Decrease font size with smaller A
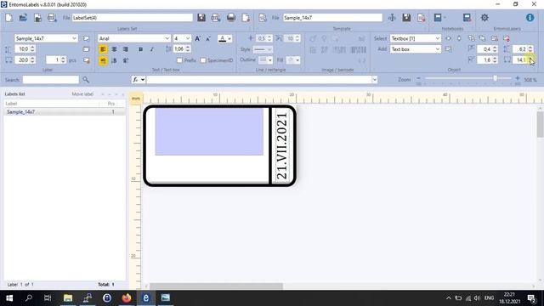The image size is (544, 306). pos(208,38)
